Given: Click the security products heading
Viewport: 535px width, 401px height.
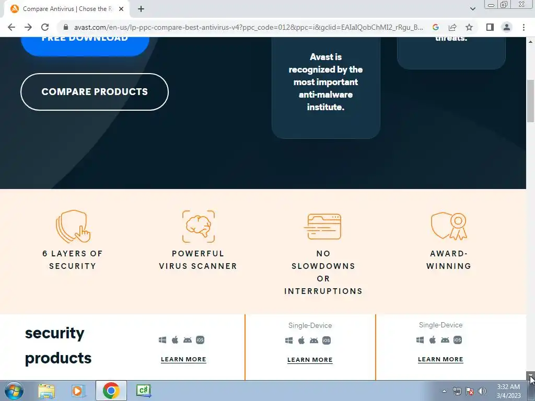Looking at the screenshot, I should click(59, 346).
